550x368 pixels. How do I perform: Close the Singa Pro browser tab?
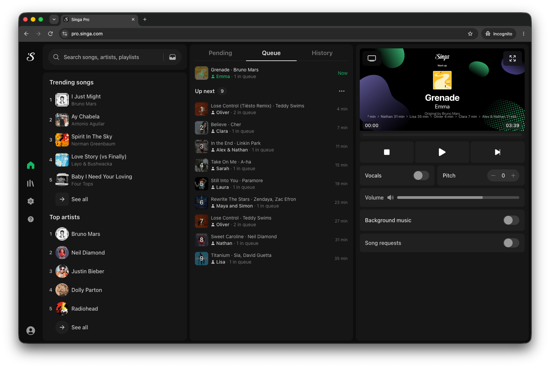click(x=133, y=19)
